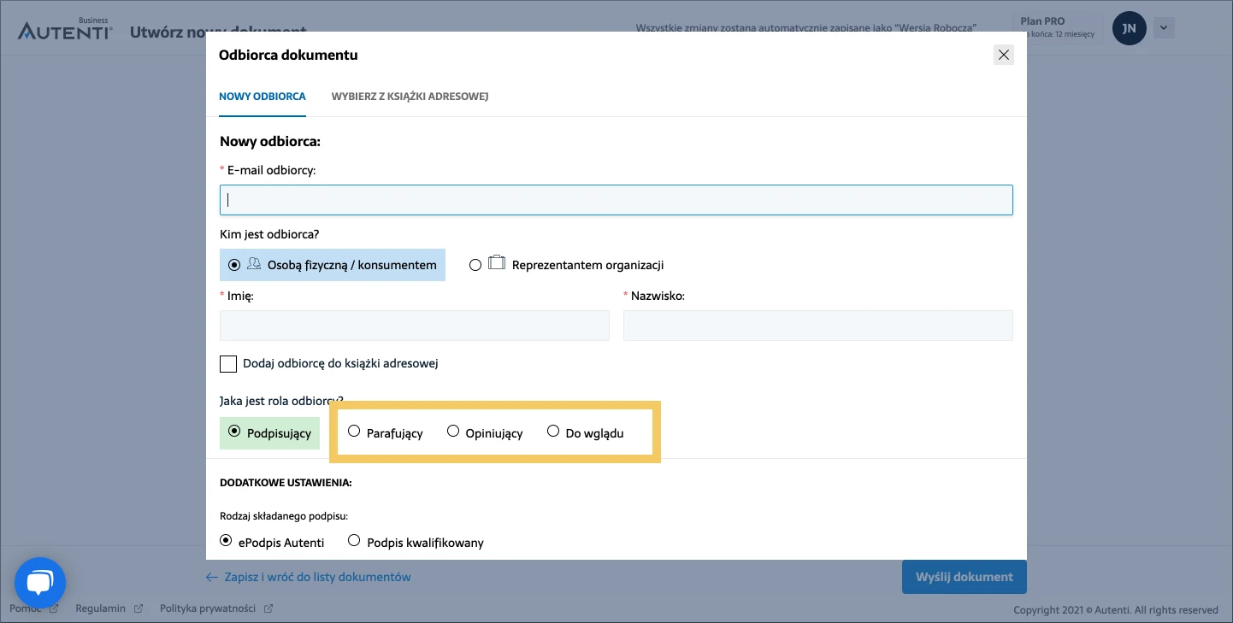Select ePodpis Autenti signature type

point(226,540)
